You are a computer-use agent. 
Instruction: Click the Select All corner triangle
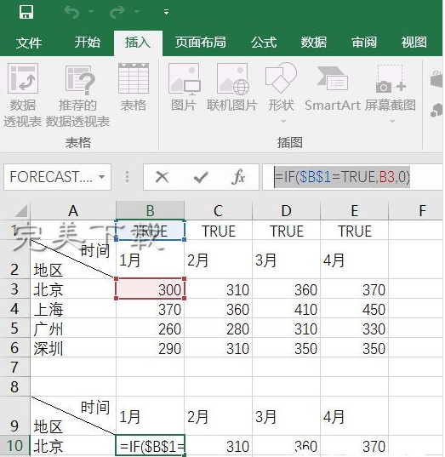pos(21,211)
